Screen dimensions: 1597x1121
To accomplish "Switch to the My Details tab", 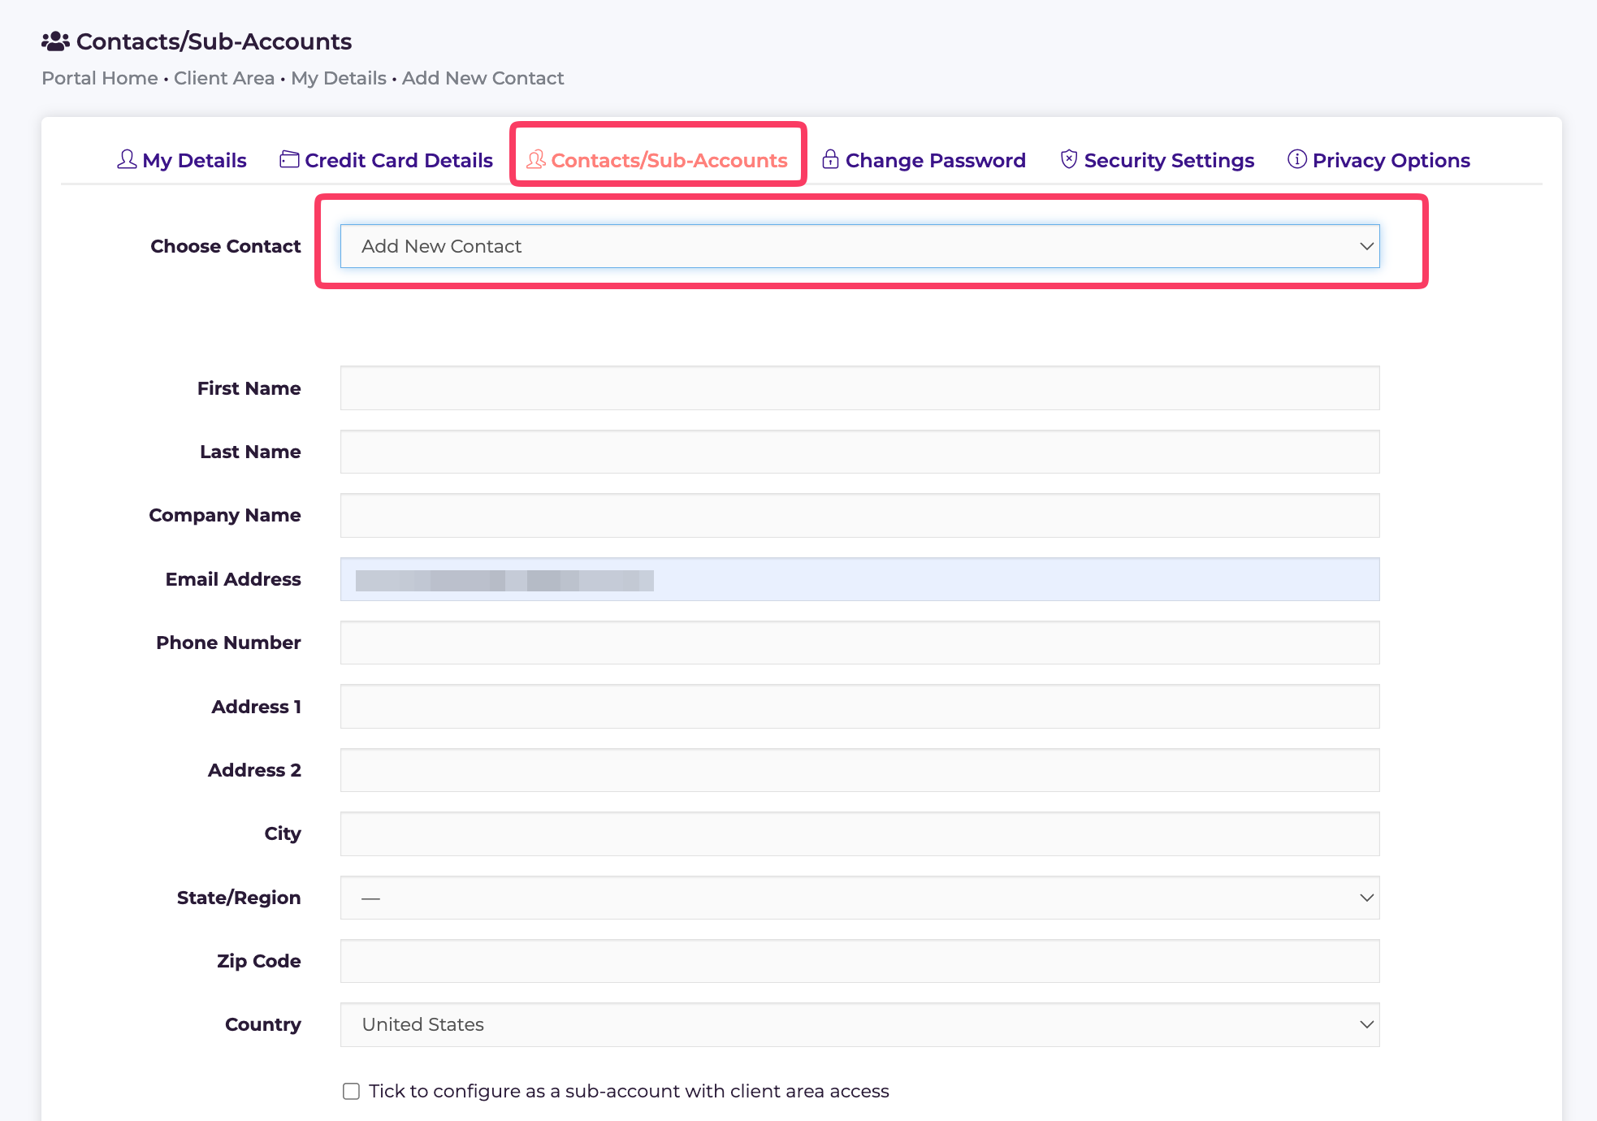I will coord(182,160).
